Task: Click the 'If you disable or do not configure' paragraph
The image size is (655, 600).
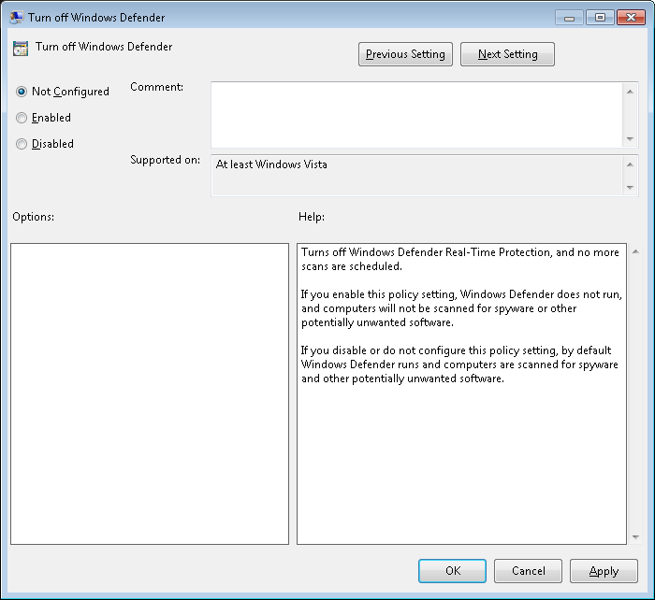Action: [459, 364]
